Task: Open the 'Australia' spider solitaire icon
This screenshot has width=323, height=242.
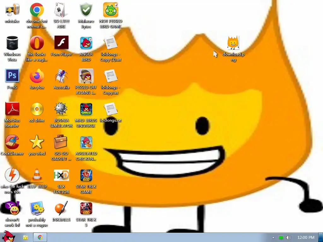Action: click(62, 76)
